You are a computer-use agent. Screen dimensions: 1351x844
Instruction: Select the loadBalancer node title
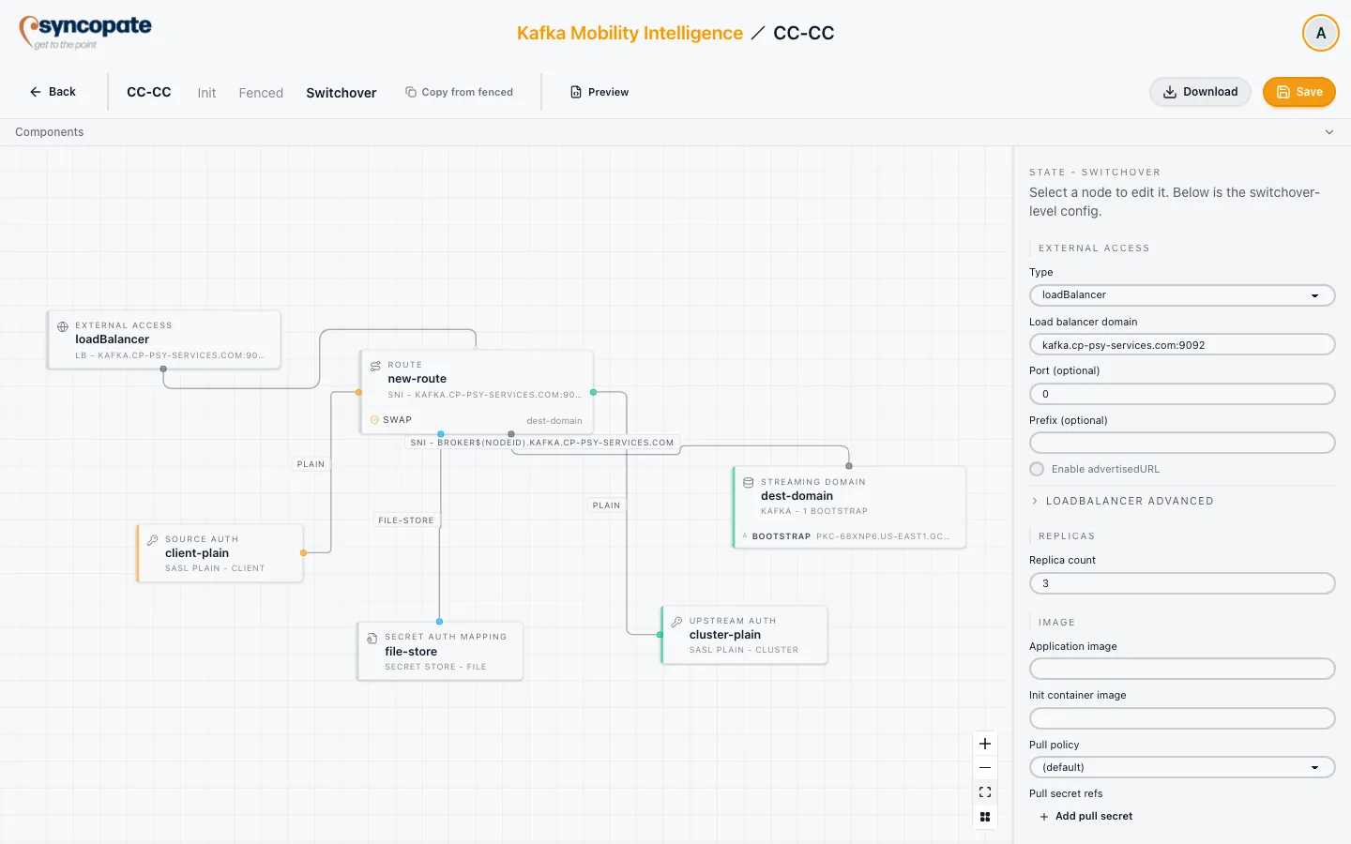(113, 339)
